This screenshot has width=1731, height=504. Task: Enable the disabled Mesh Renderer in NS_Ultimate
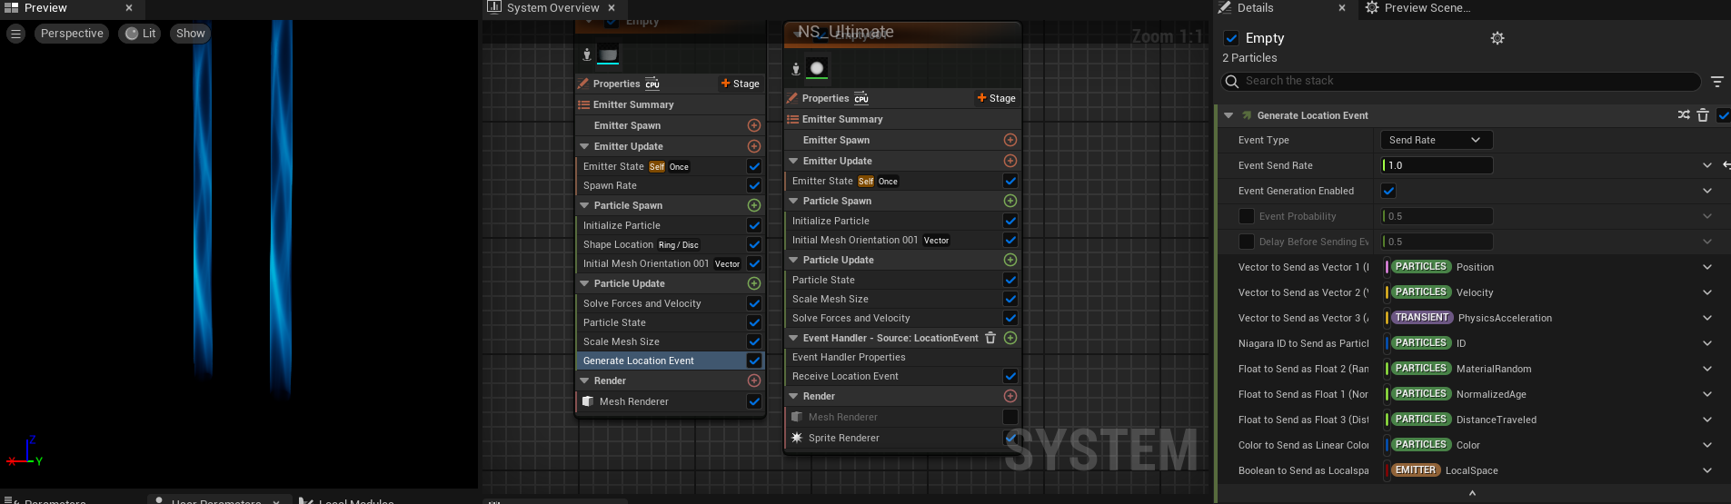(1010, 417)
